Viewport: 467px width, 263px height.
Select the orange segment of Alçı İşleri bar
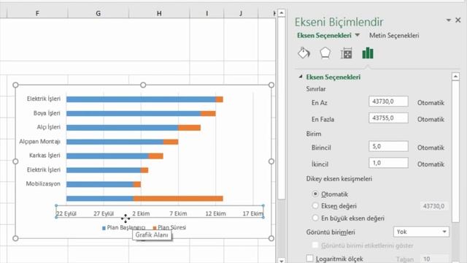tap(190, 128)
